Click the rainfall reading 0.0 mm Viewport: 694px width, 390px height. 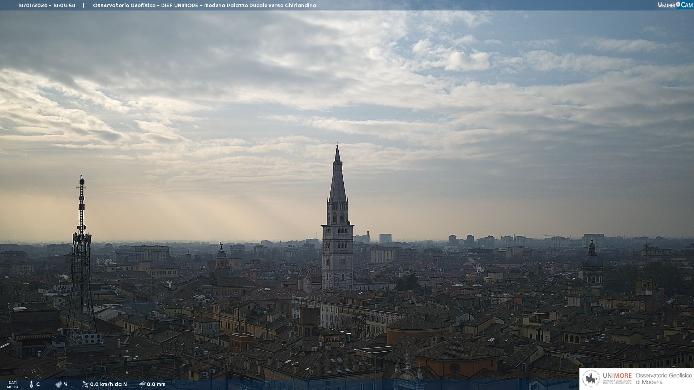[156, 384]
